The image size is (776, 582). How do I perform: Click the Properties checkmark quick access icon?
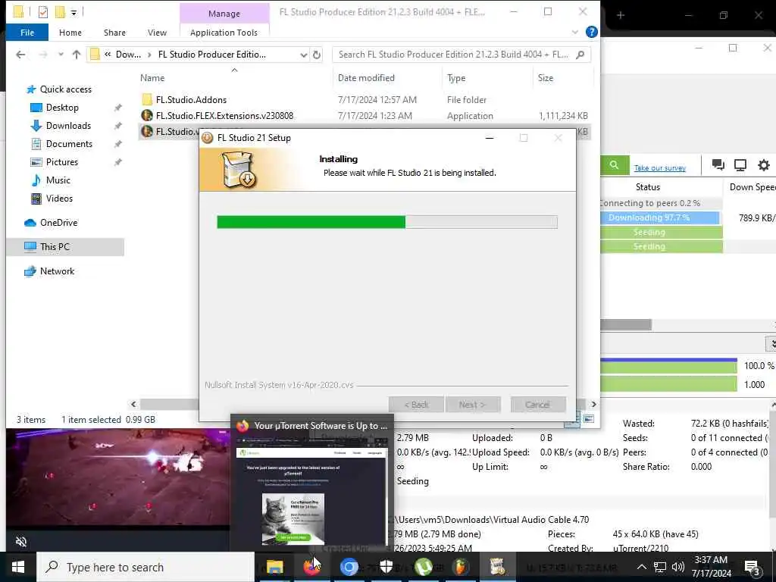pyautogui.click(x=43, y=12)
